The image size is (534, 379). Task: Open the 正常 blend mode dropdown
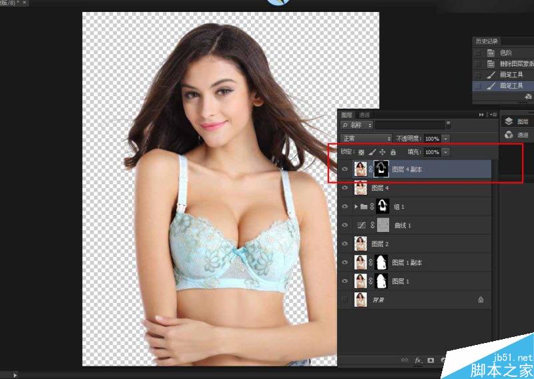point(366,139)
